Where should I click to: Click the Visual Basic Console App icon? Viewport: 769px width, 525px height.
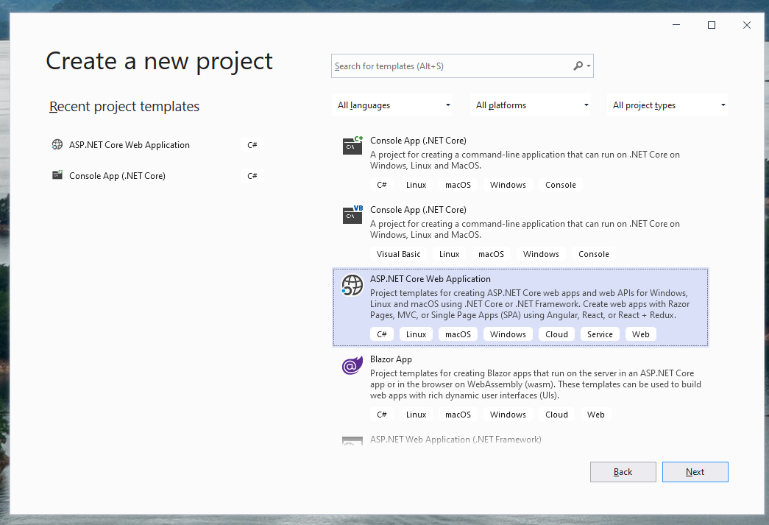[352, 215]
